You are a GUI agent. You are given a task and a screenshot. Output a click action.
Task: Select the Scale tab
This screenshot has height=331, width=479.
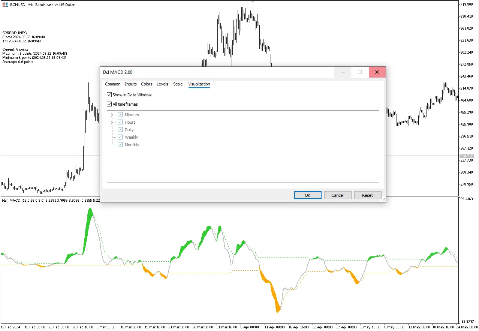click(178, 84)
